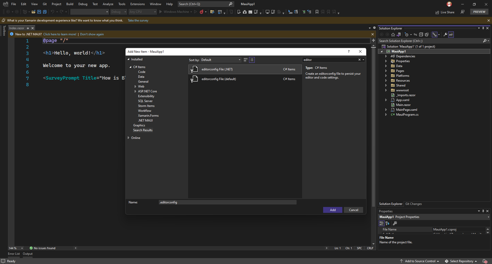Expand the Online templates node

pyautogui.click(x=128, y=138)
